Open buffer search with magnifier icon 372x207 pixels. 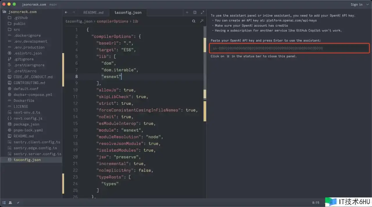click(x=194, y=21)
